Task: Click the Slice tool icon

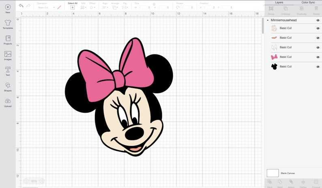Action: pos(270,182)
